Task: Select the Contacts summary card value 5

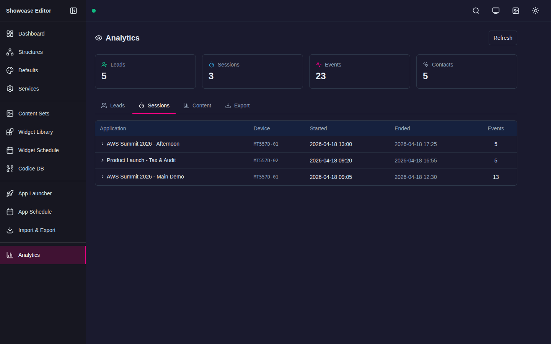Action: point(425,76)
